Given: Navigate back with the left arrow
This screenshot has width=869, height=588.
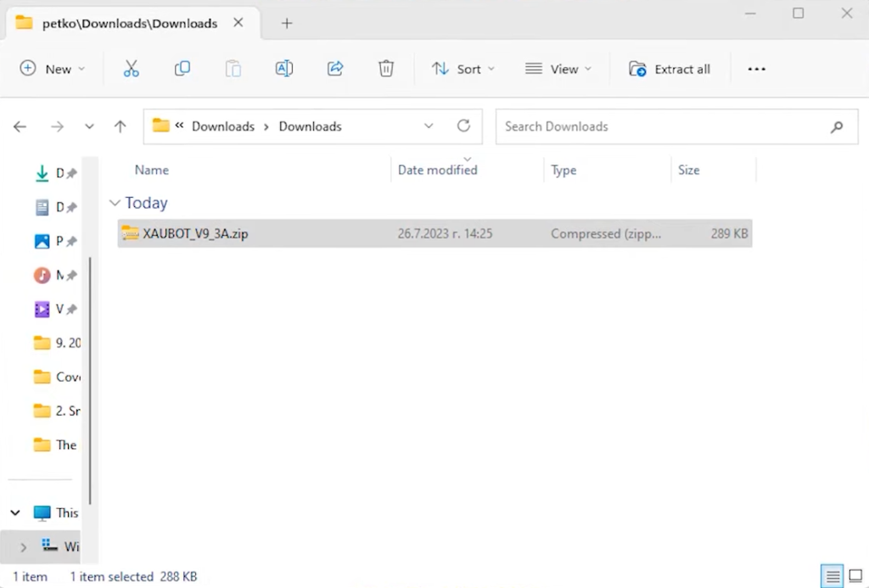Looking at the screenshot, I should [20, 126].
